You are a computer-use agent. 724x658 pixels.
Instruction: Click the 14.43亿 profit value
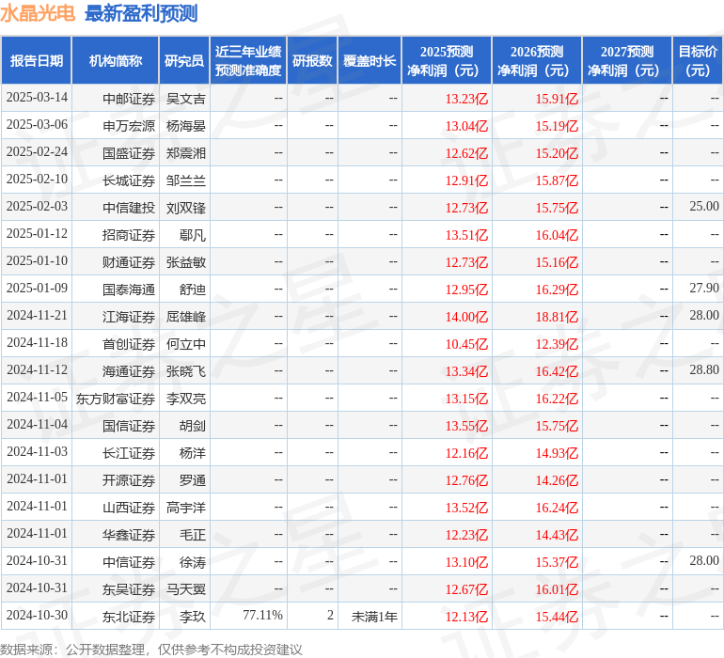(557, 535)
